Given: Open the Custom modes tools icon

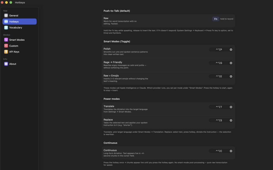Looking at the screenshot, I should click(x=6, y=46).
